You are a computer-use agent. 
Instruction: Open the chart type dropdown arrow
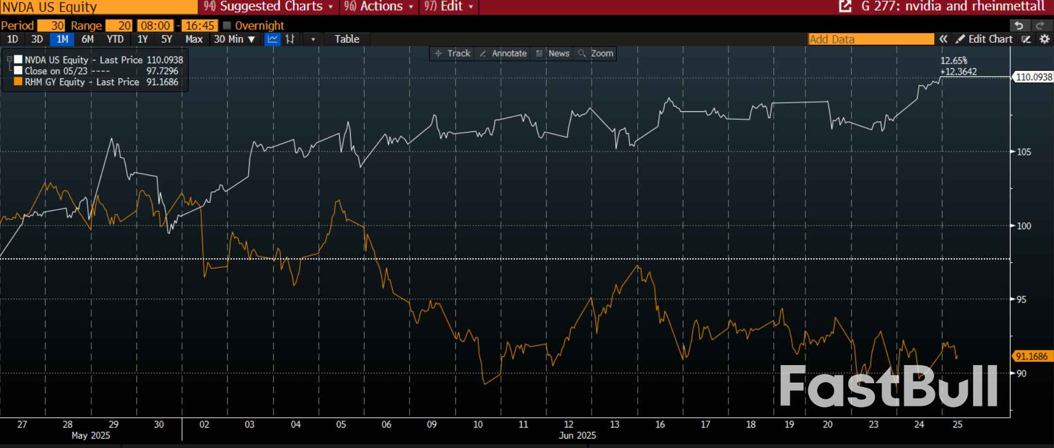click(313, 39)
